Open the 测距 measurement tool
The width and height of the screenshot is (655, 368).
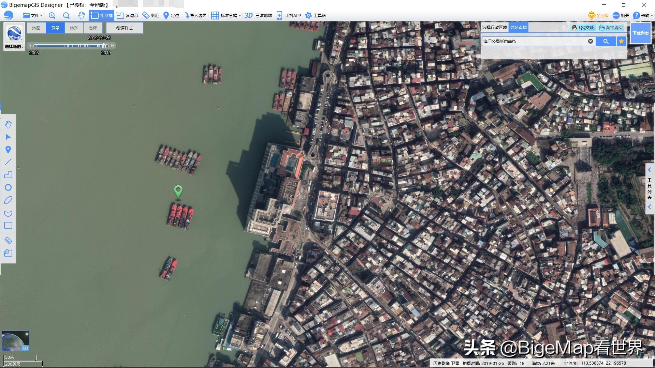pyautogui.click(x=151, y=15)
